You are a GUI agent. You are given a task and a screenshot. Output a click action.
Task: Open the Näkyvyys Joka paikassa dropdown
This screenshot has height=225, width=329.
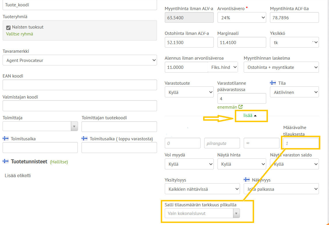pyautogui.click(x=281, y=189)
